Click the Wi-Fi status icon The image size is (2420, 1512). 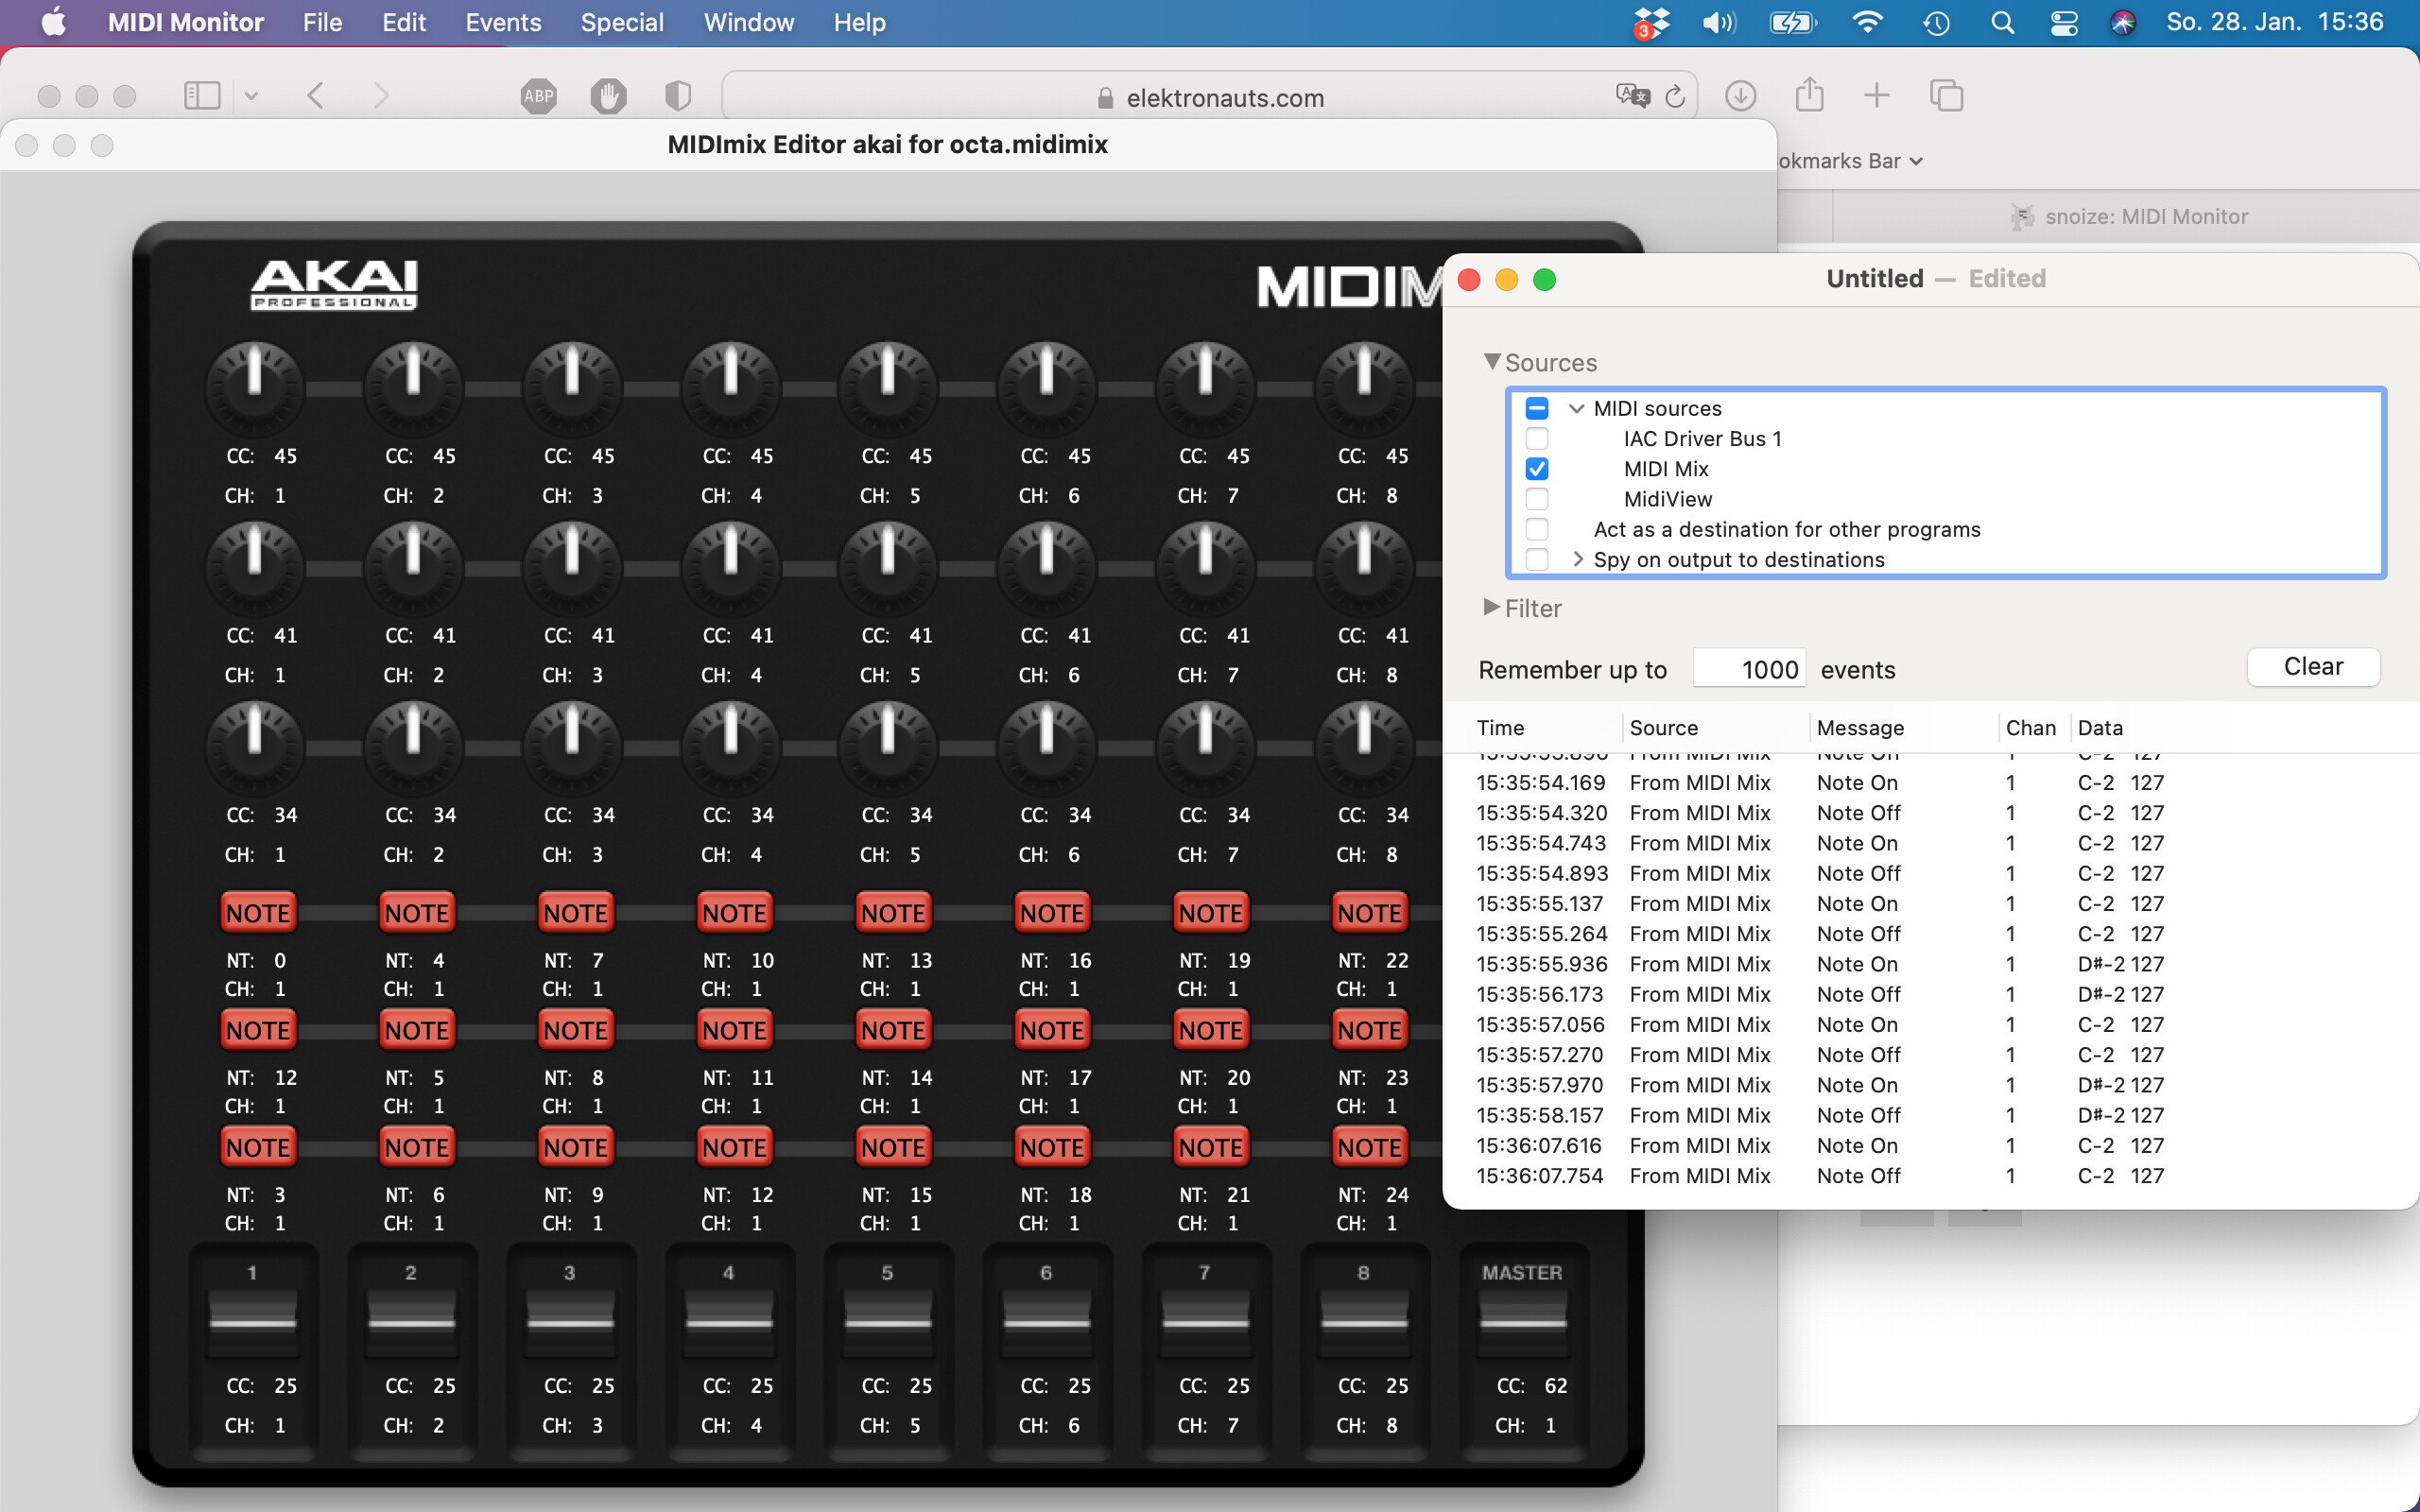(x=1867, y=22)
